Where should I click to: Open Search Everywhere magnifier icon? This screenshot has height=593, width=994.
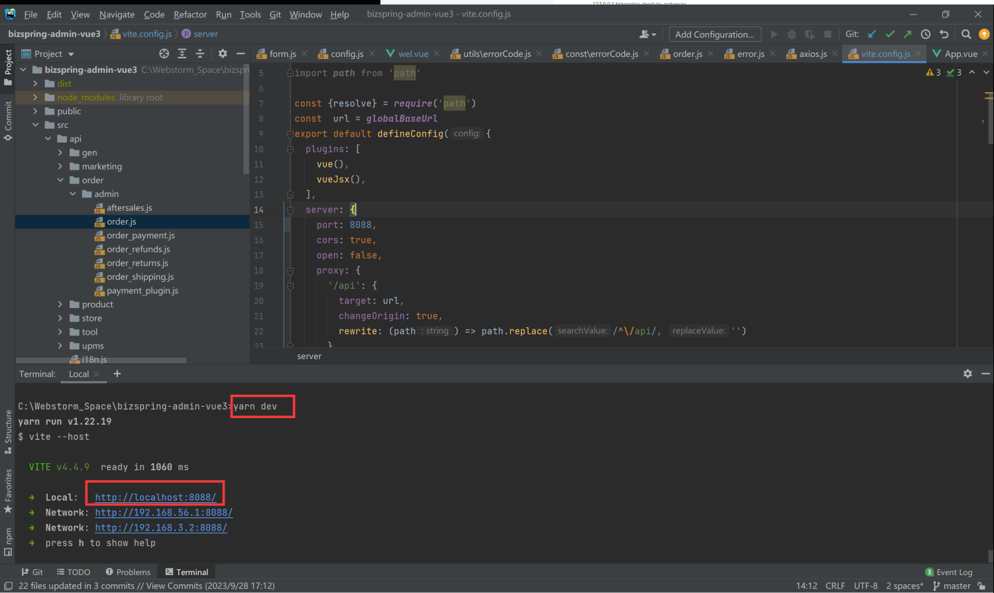coord(966,34)
